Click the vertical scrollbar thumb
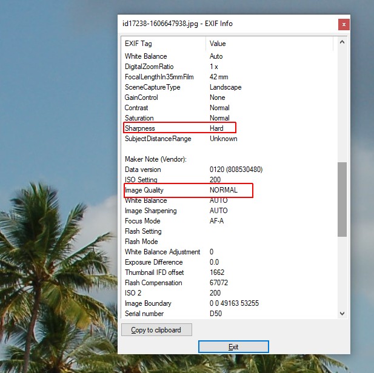Screen dimensions: 374x373 [342, 199]
